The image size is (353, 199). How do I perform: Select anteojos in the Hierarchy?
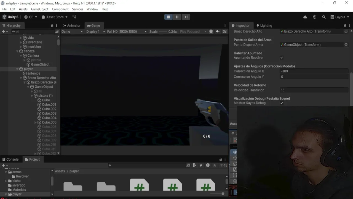pyautogui.click(x=34, y=73)
